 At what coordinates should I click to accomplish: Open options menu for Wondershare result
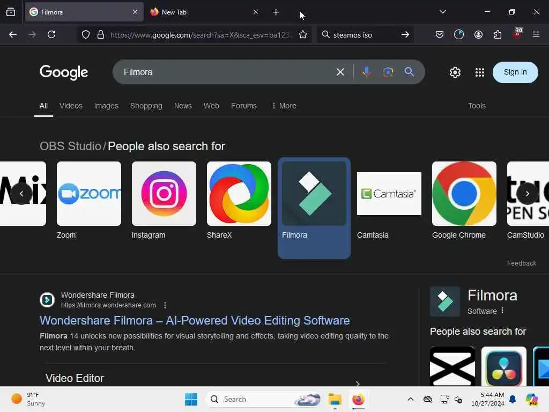(165, 305)
